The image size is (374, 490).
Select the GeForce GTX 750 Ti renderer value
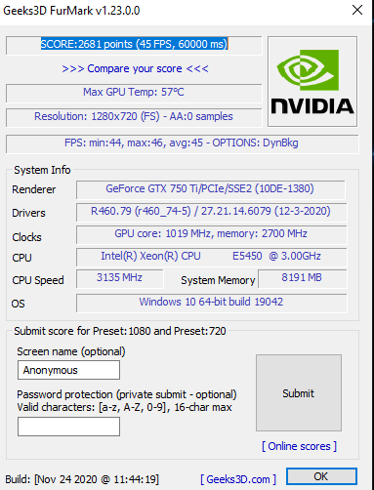(x=210, y=188)
